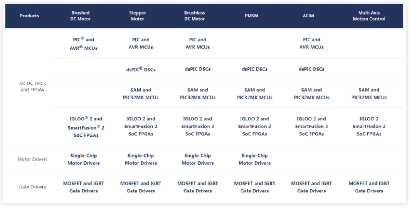Open PIC and AVR MCUs under Brushed DC Motor
This screenshot has height=208, width=409.
pos(83,44)
